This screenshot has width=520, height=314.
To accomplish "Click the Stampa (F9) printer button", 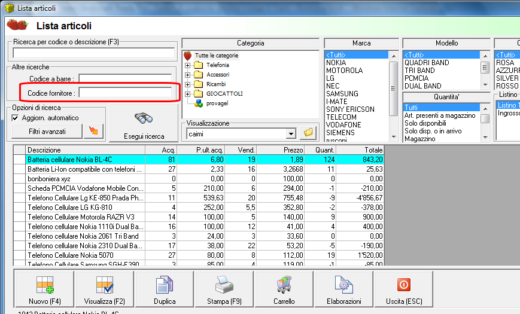I will click(224, 289).
